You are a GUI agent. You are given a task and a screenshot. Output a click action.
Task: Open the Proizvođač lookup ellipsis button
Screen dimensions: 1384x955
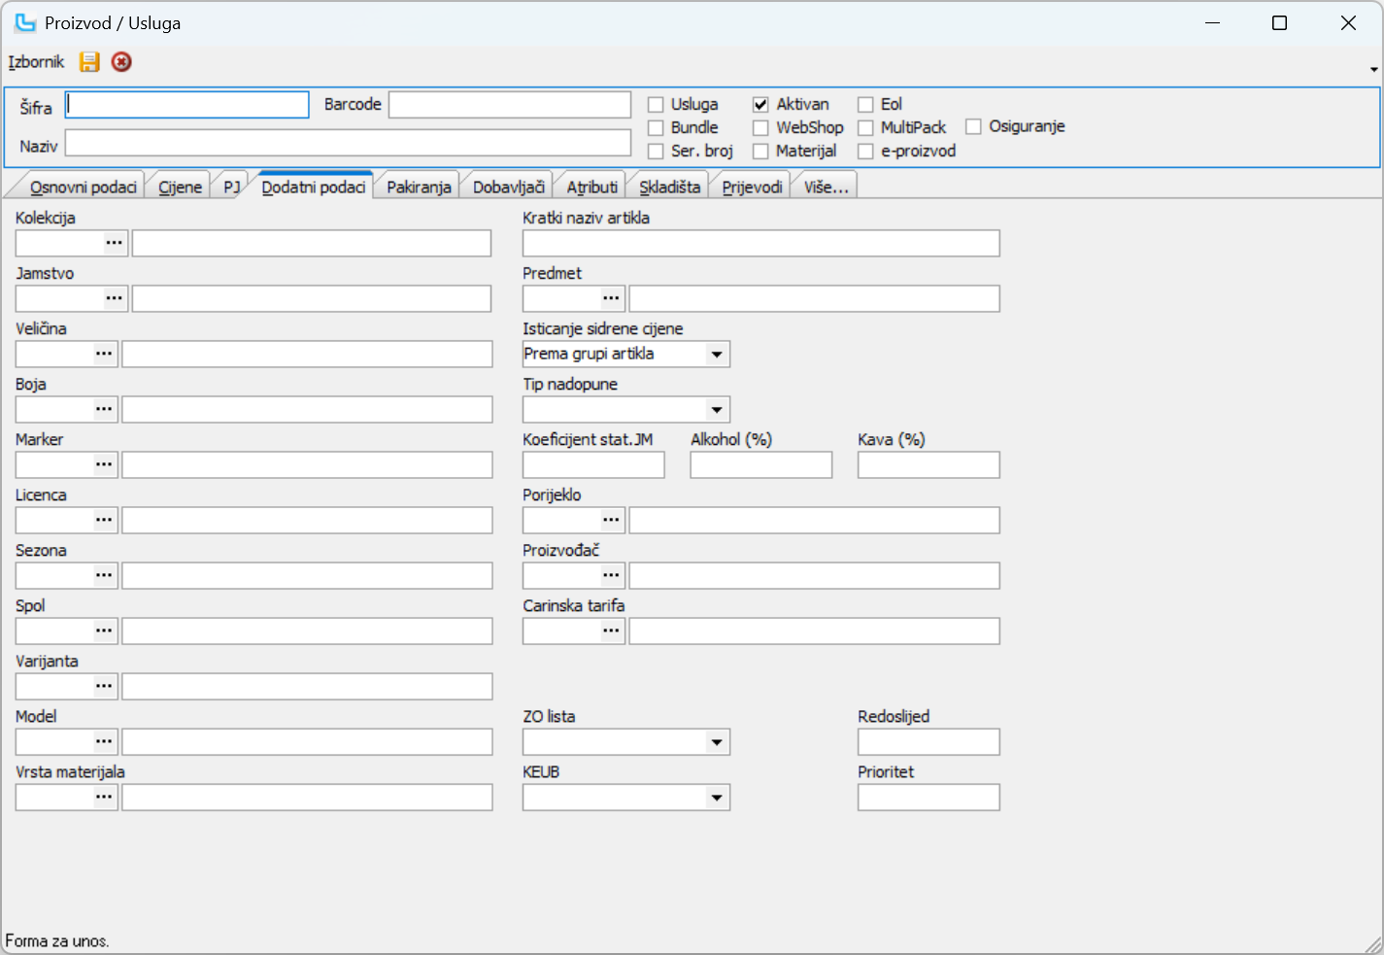pos(611,575)
